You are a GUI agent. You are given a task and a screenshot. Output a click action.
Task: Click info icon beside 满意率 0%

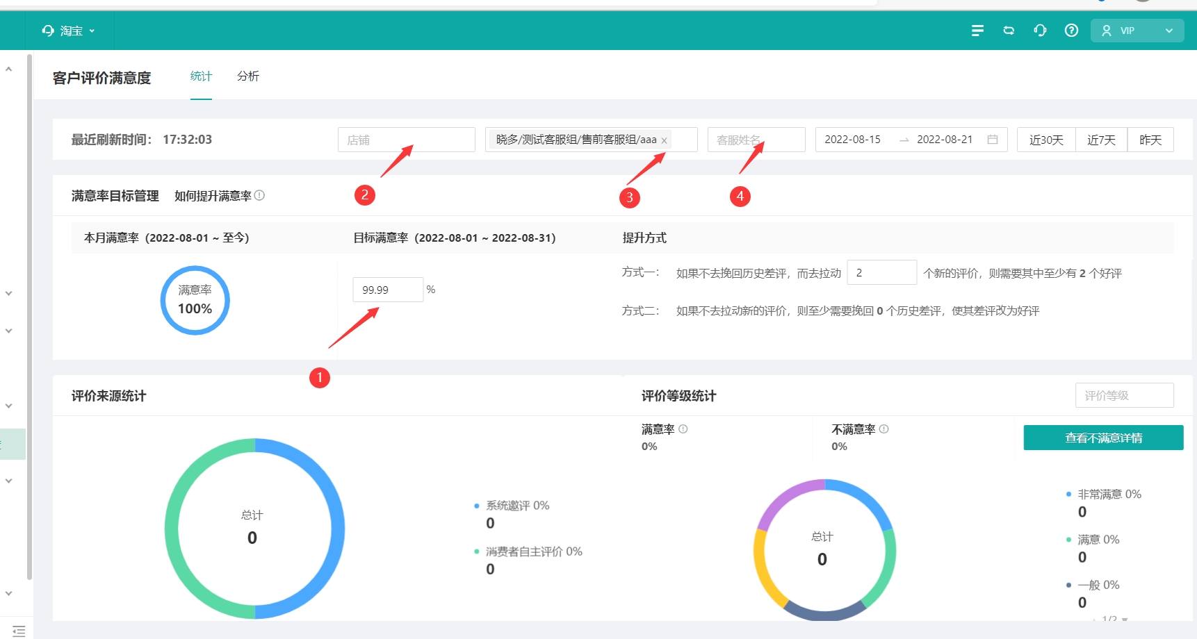click(x=683, y=429)
